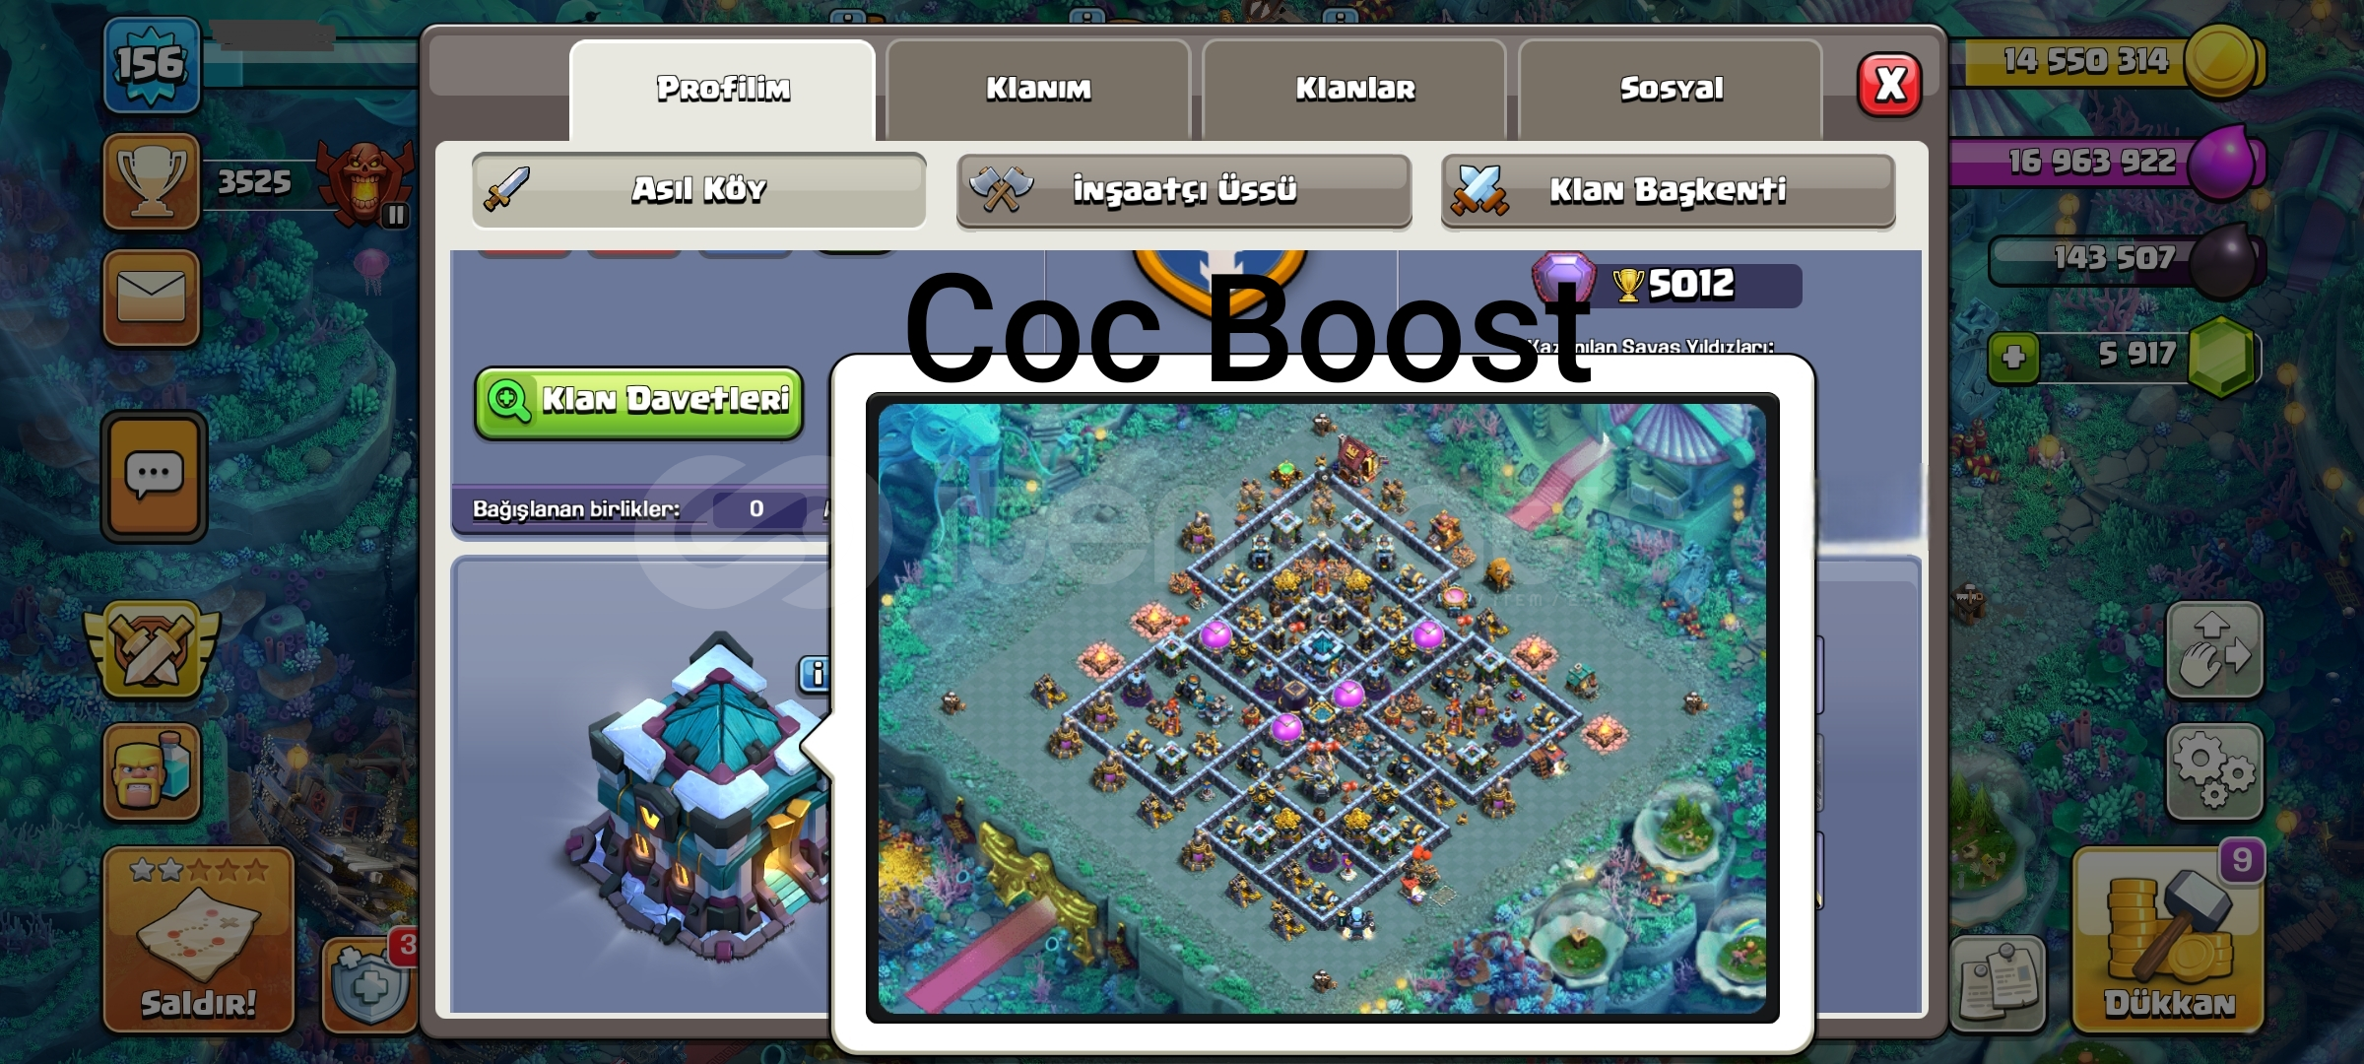The image size is (2364, 1064).
Task: Tap the clan war crossed swords icon
Action: tap(152, 650)
